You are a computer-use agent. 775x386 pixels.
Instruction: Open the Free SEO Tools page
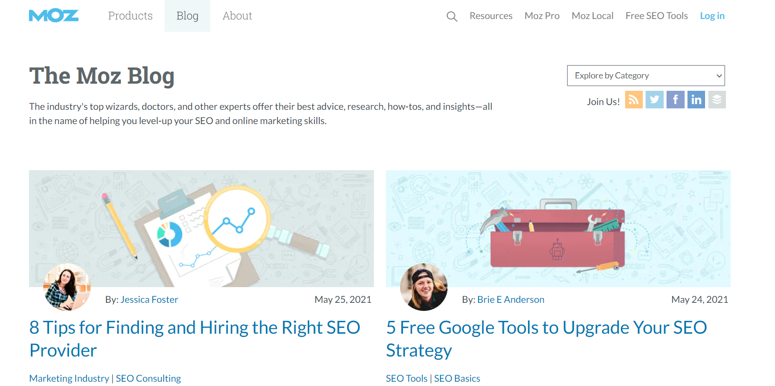coord(657,16)
